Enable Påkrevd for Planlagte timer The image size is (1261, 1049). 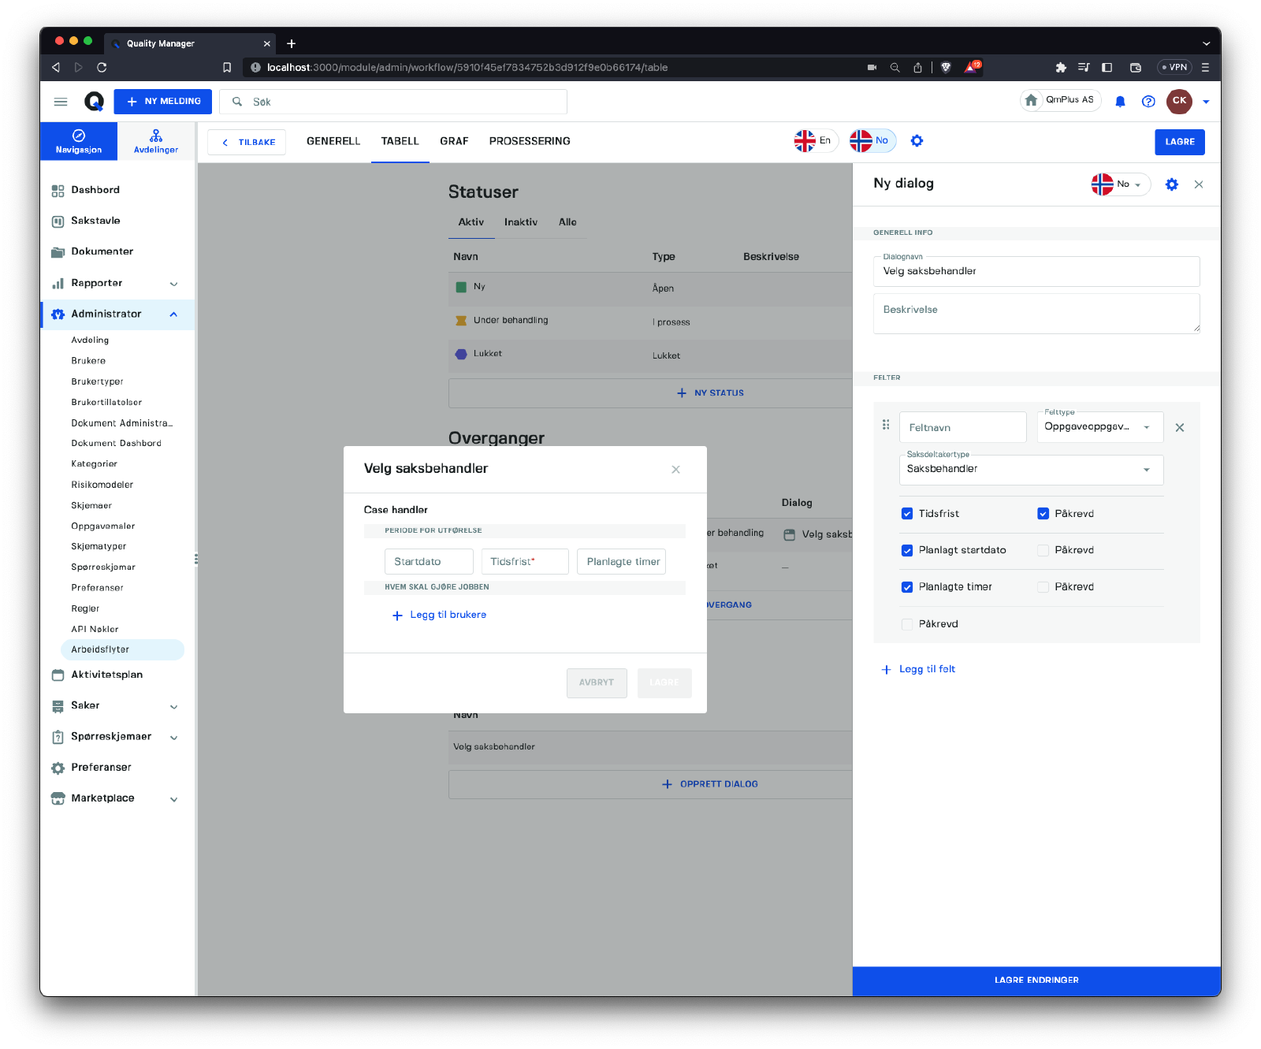tap(1043, 587)
